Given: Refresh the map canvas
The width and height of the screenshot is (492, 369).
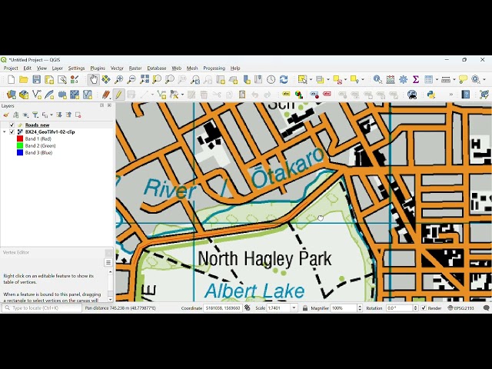Looking at the screenshot, I should point(284,80).
